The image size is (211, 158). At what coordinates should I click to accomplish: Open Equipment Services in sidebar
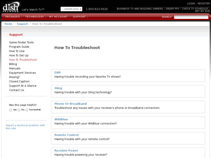(22, 73)
